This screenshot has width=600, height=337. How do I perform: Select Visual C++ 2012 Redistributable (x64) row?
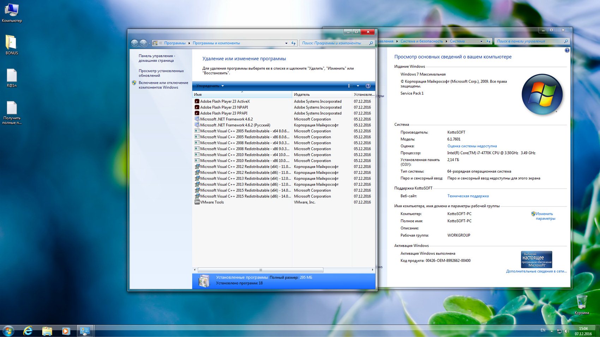283,166
